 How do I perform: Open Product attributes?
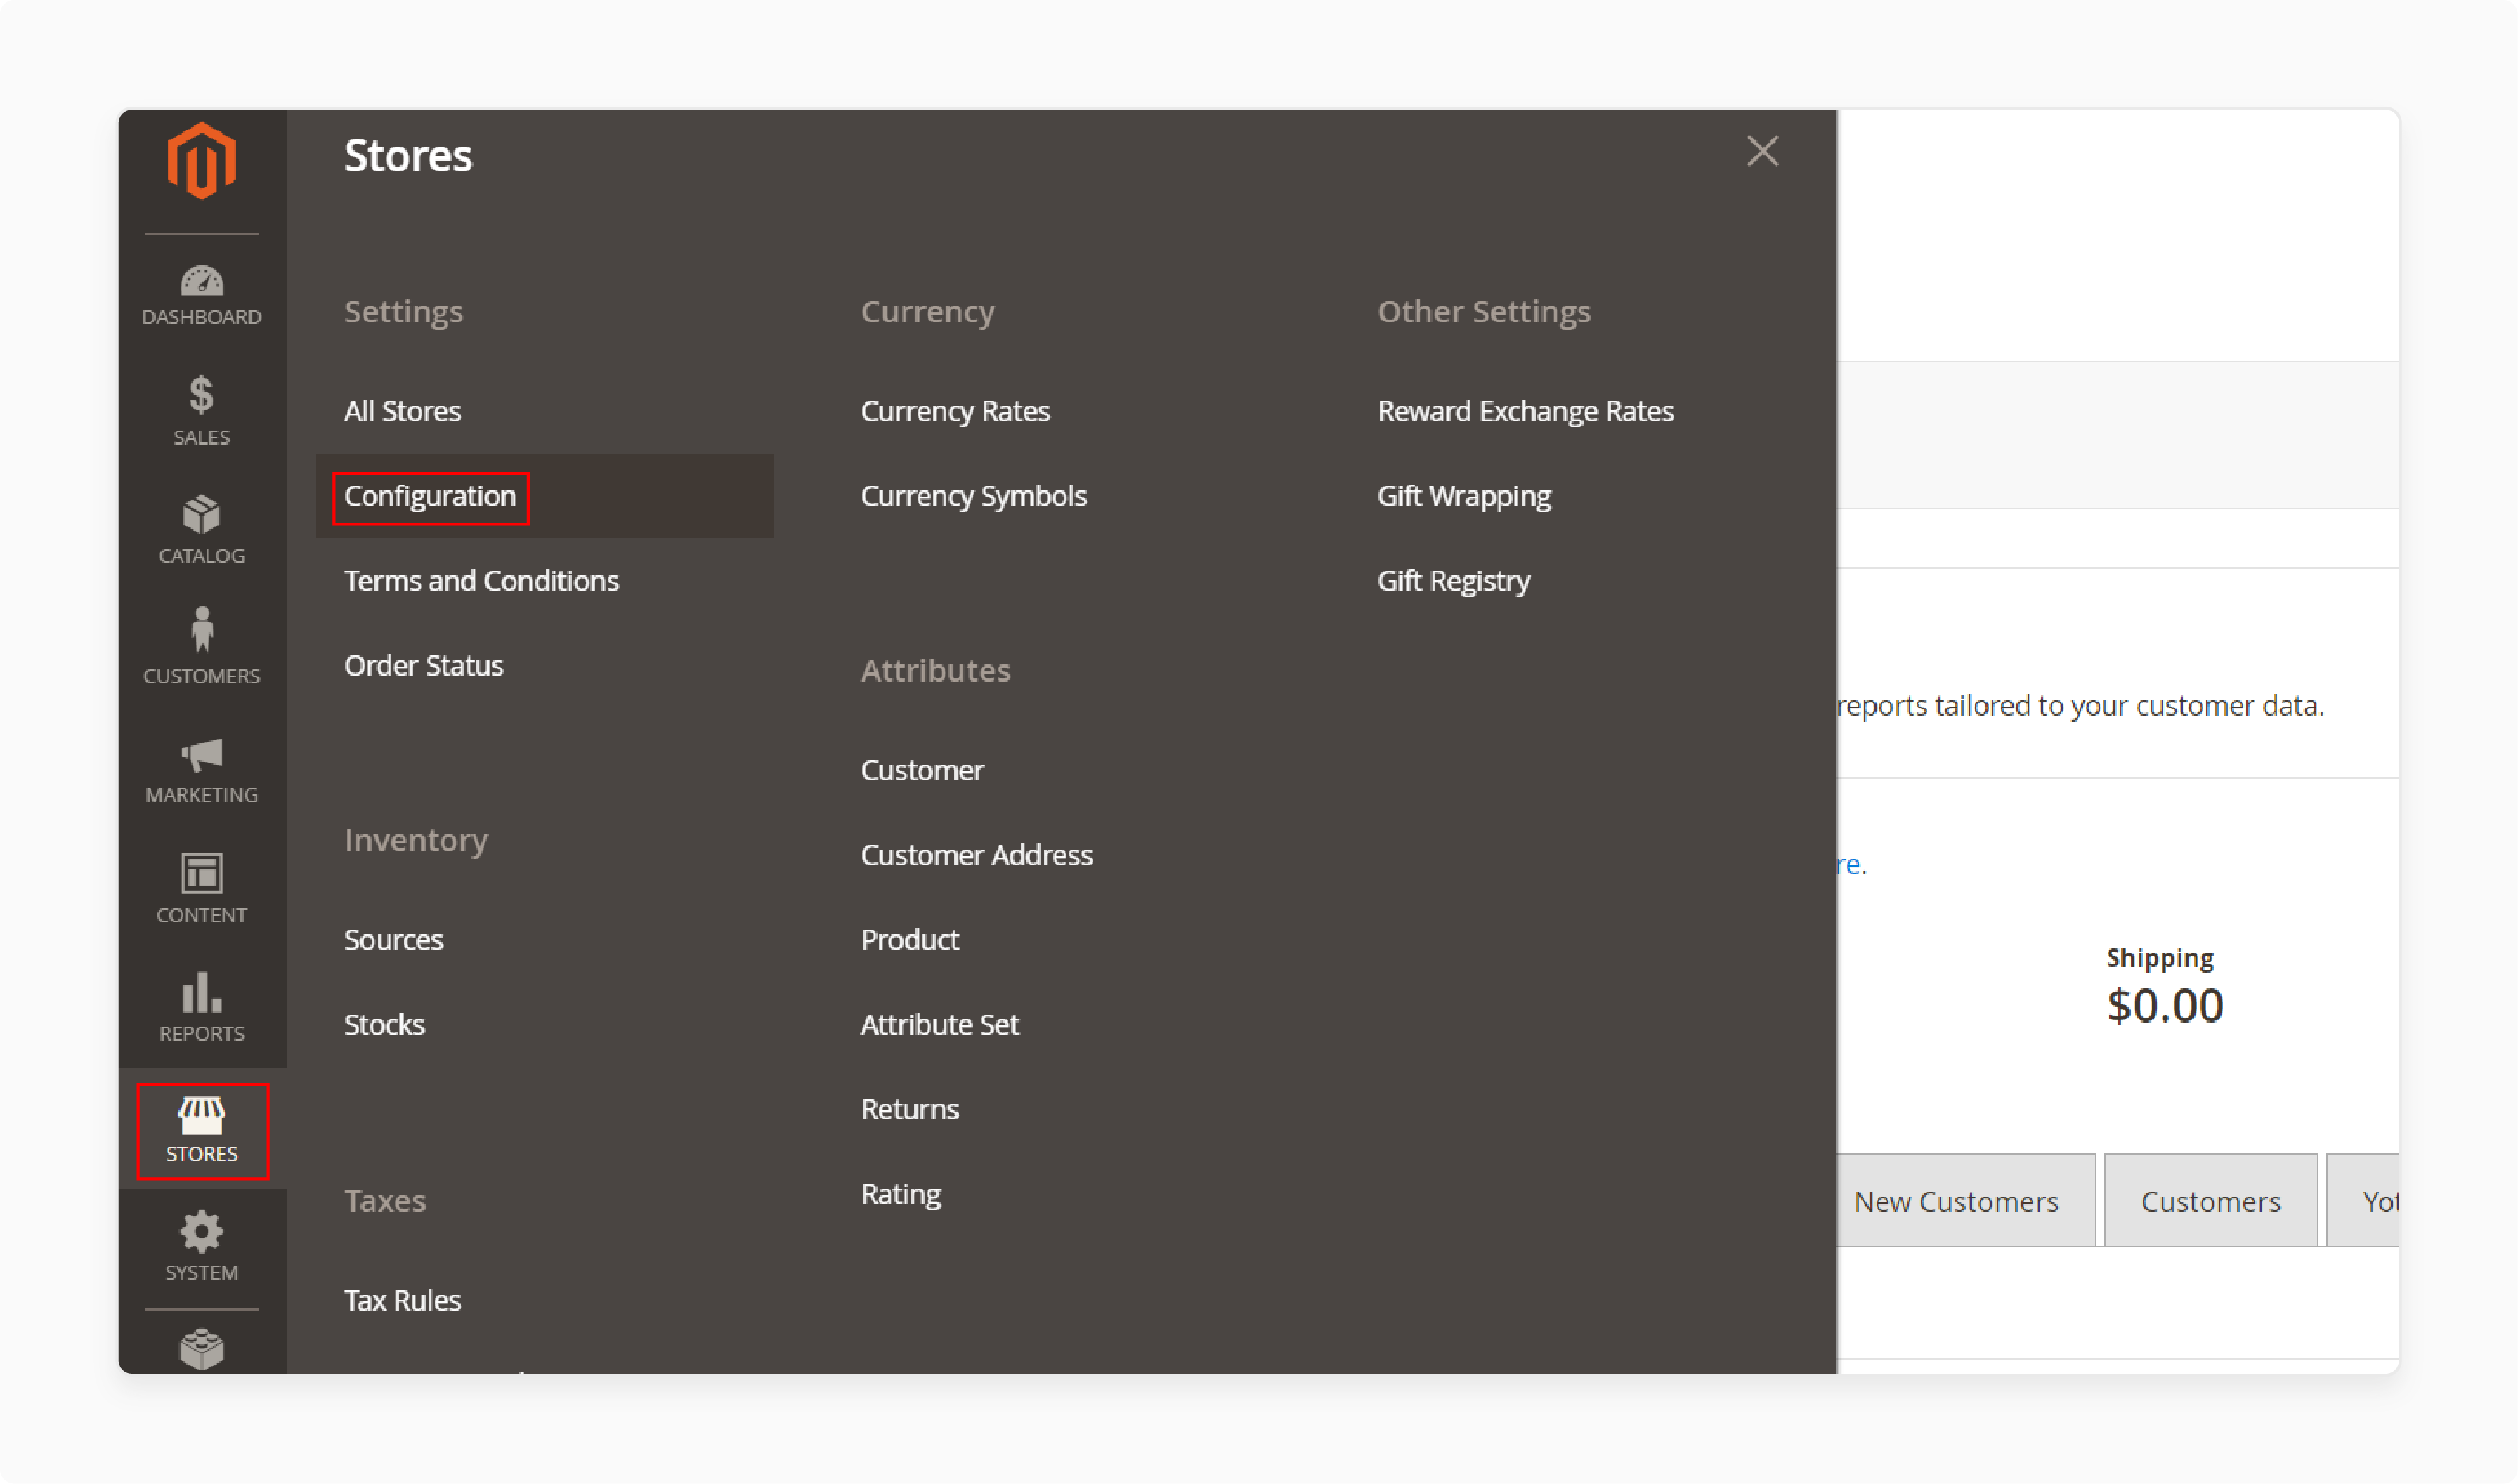pyautogui.click(x=909, y=940)
